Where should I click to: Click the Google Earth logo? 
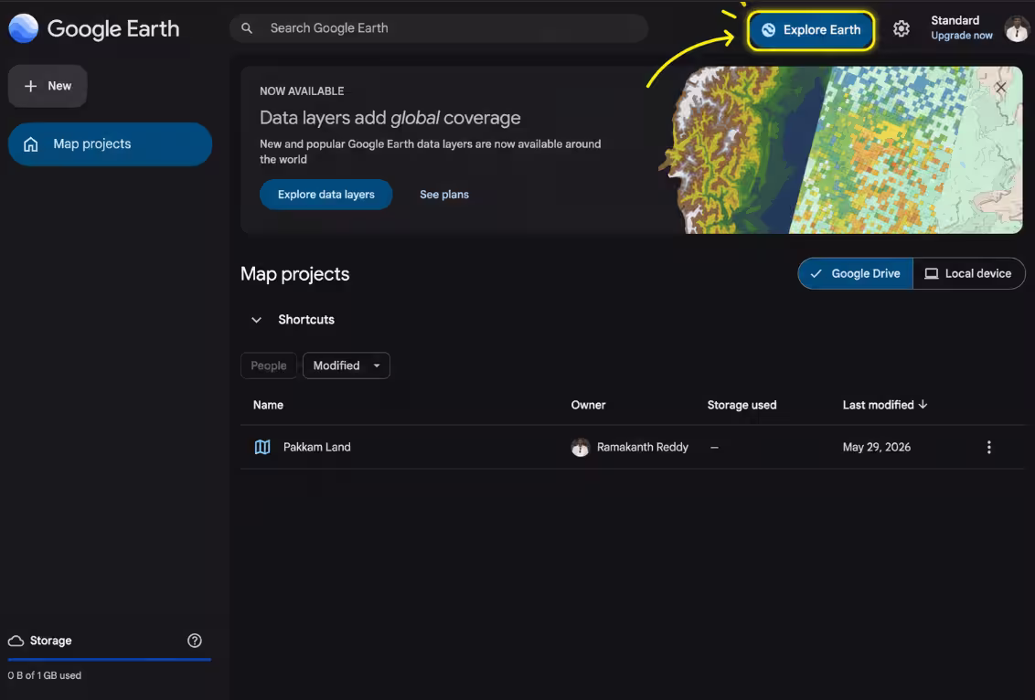[x=24, y=28]
